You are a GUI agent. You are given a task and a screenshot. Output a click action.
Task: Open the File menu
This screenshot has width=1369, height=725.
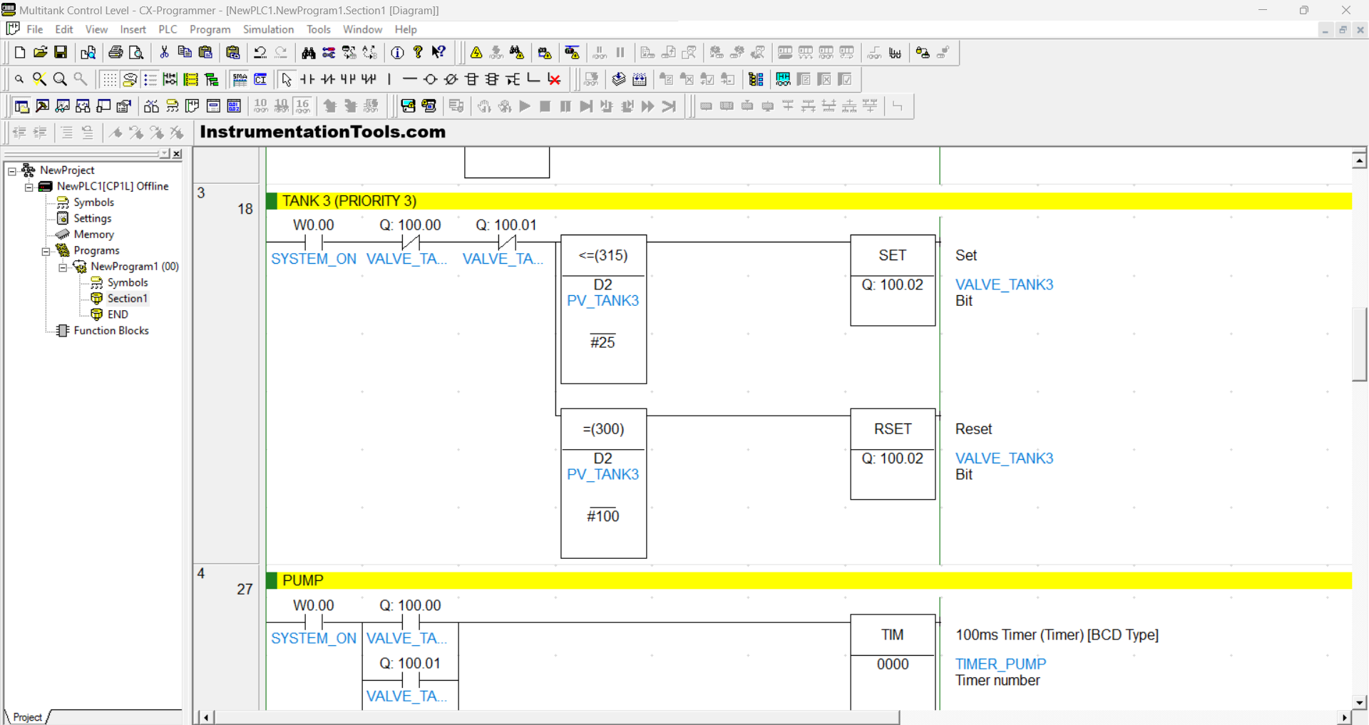click(35, 29)
